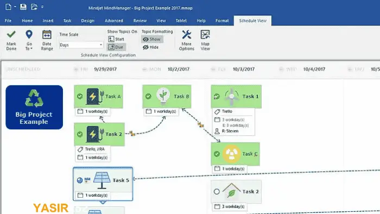The height and width of the screenshot is (214, 380).
Task: Click the New document icon
Action: (8, 7)
